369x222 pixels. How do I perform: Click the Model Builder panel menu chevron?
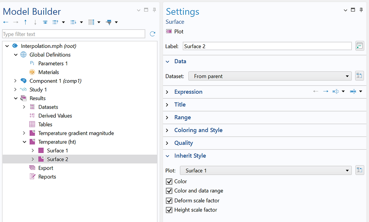click(x=139, y=10)
